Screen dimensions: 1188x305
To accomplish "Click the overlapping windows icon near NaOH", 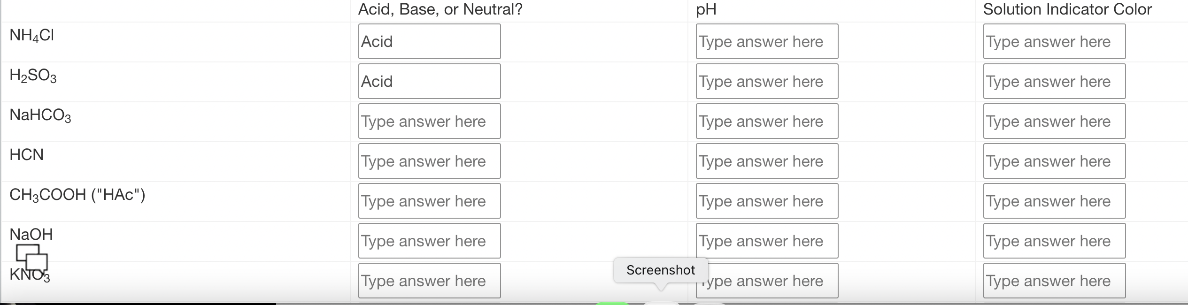I will pos(32,259).
